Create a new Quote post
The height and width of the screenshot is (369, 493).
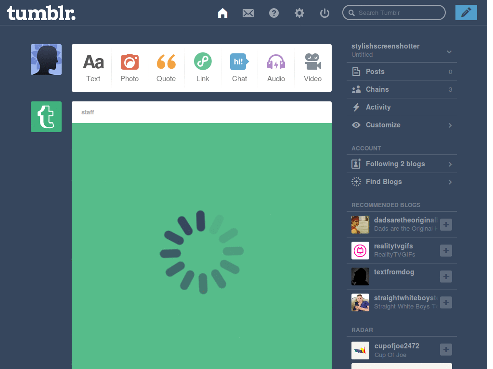point(166,68)
